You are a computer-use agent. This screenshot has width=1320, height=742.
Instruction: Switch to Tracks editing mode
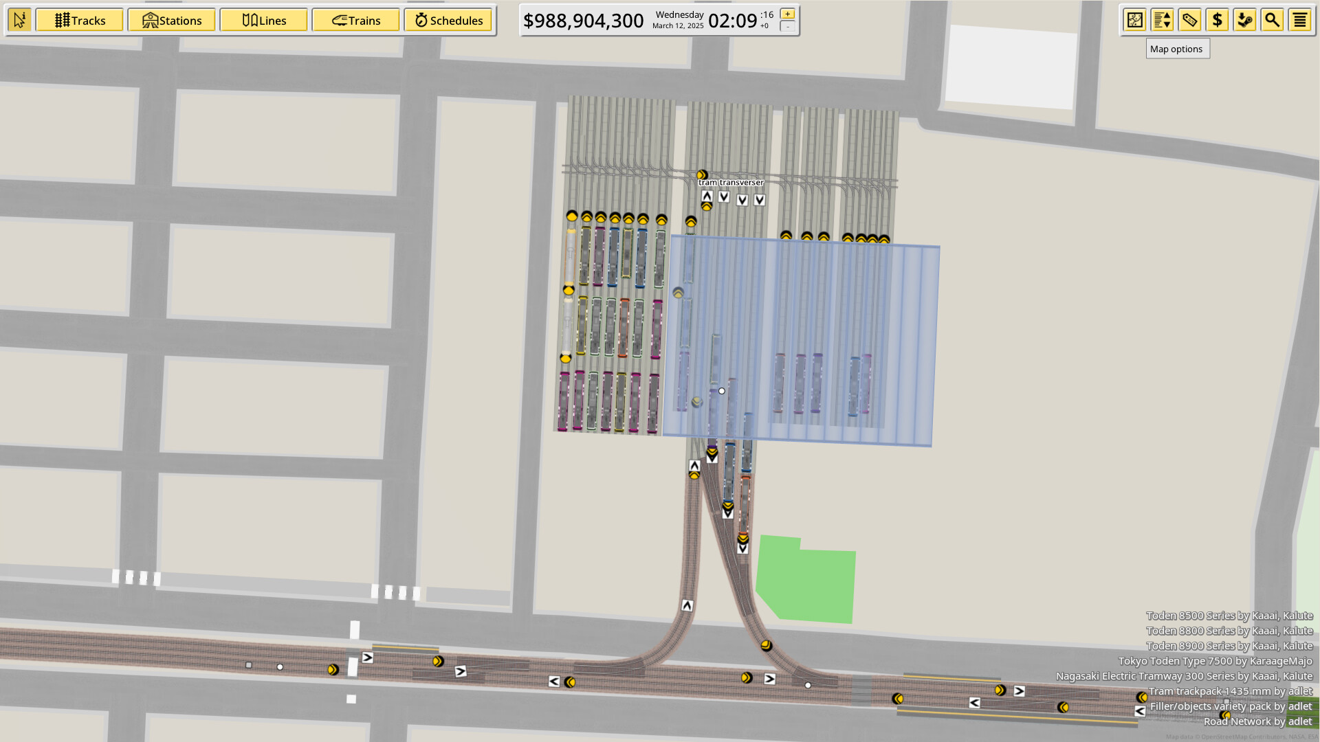[x=79, y=20]
